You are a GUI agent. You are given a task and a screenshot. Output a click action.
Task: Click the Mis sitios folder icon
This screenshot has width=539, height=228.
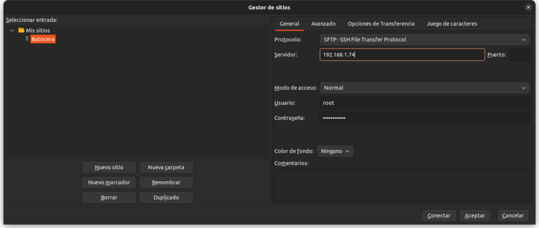(x=21, y=30)
